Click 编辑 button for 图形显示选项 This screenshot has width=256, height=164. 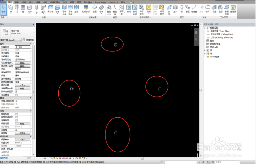[23, 66]
